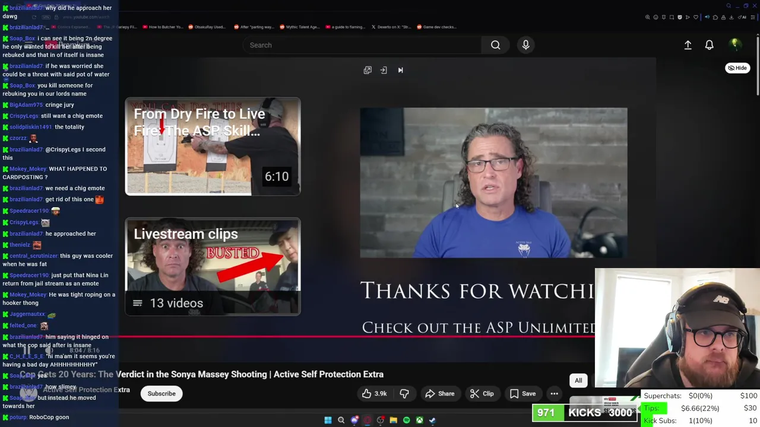Share the video
The width and height of the screenshot is (760, 427).
[x=440, y=393]
